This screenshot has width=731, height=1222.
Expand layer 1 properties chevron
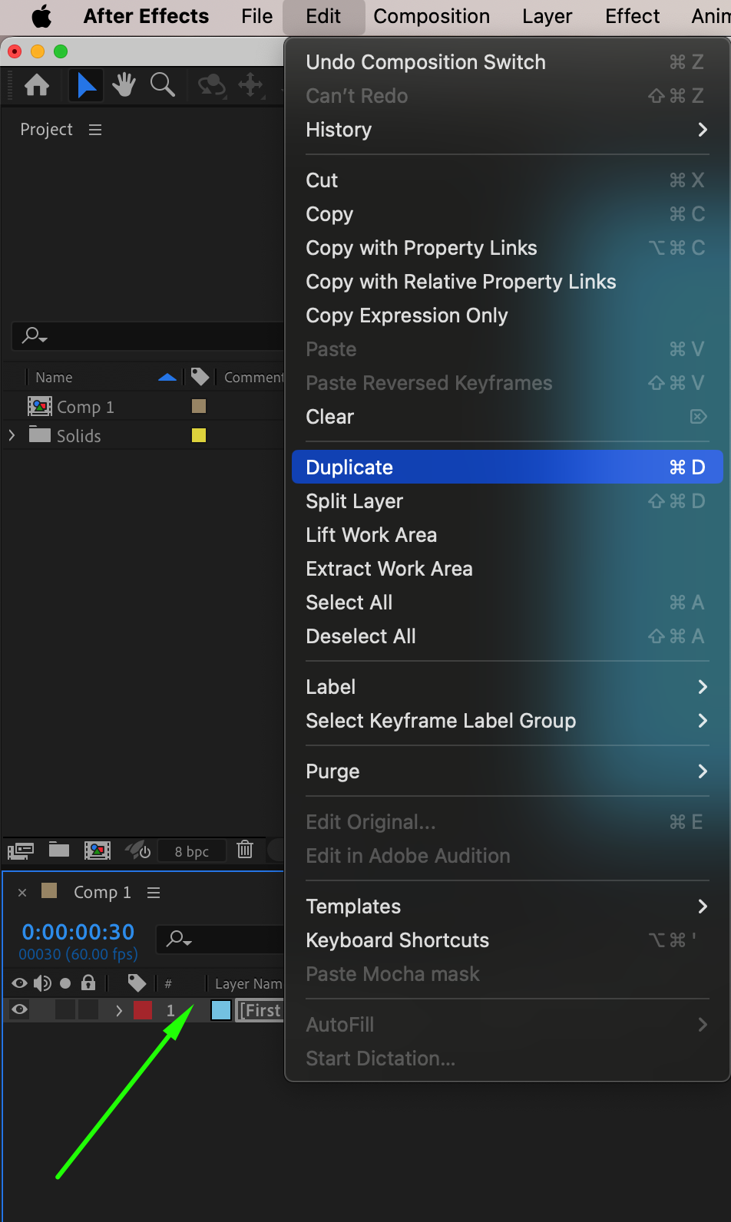tap(119, 1010)
